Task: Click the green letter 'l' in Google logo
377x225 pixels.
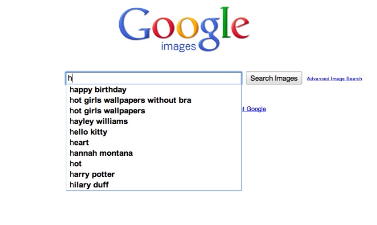Action: point(225,25)
